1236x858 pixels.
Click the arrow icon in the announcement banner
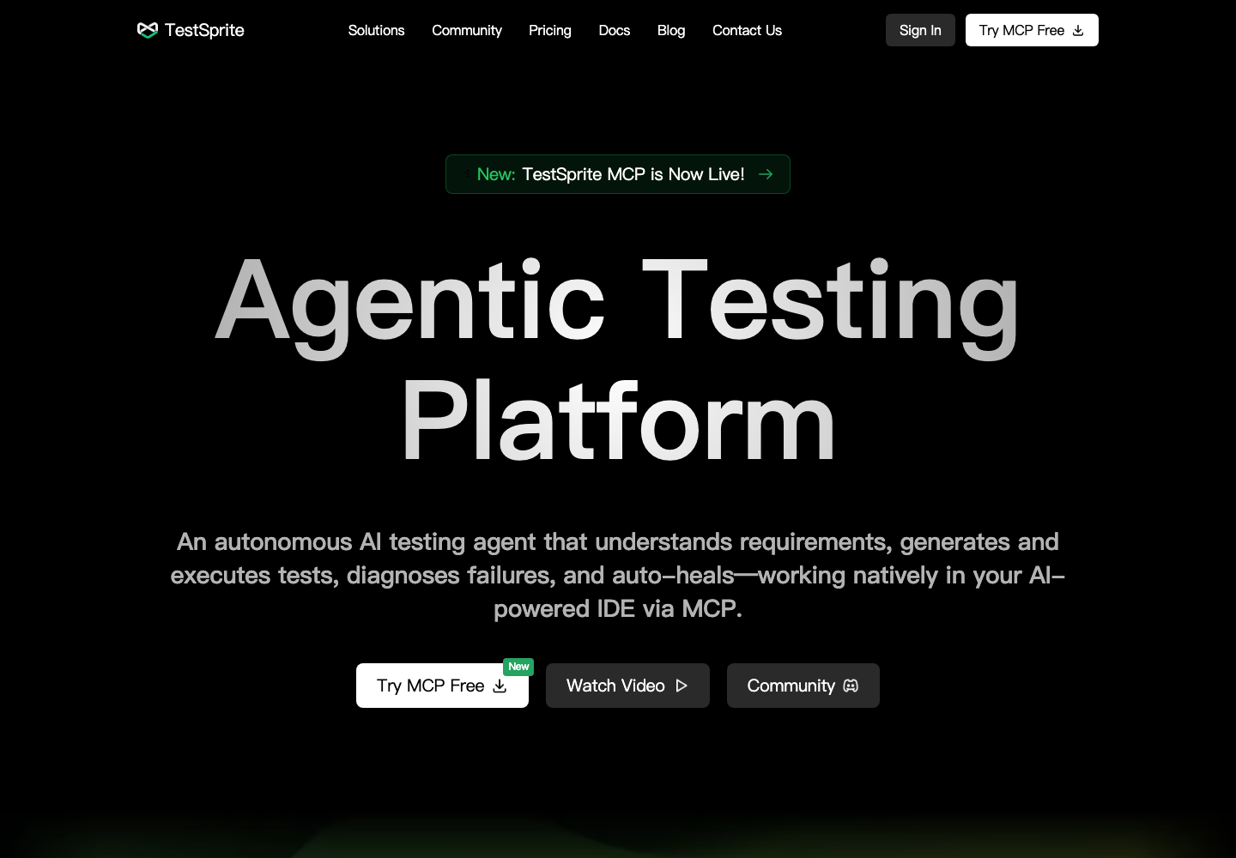766,174
